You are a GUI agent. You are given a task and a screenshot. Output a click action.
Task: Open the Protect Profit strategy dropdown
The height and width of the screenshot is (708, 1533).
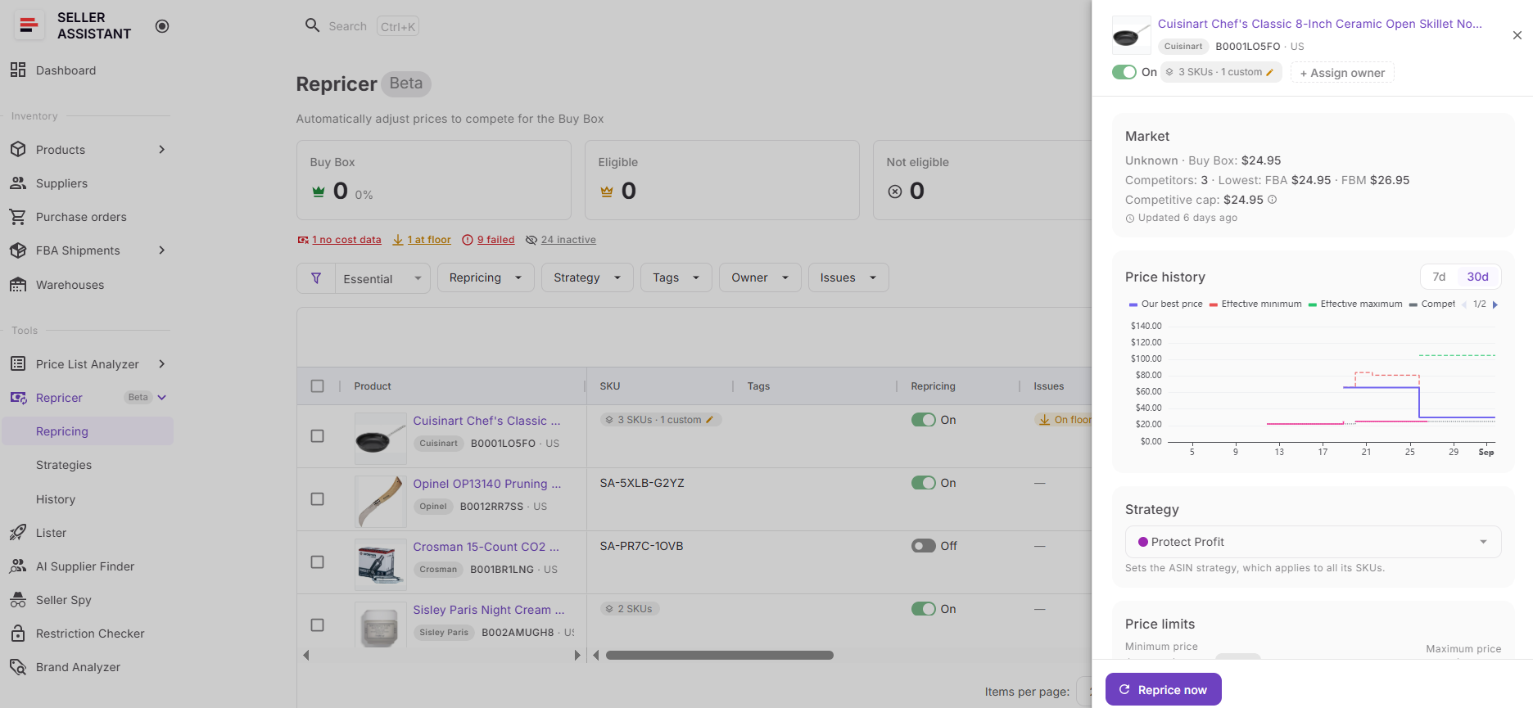(x=1313, y=542)
